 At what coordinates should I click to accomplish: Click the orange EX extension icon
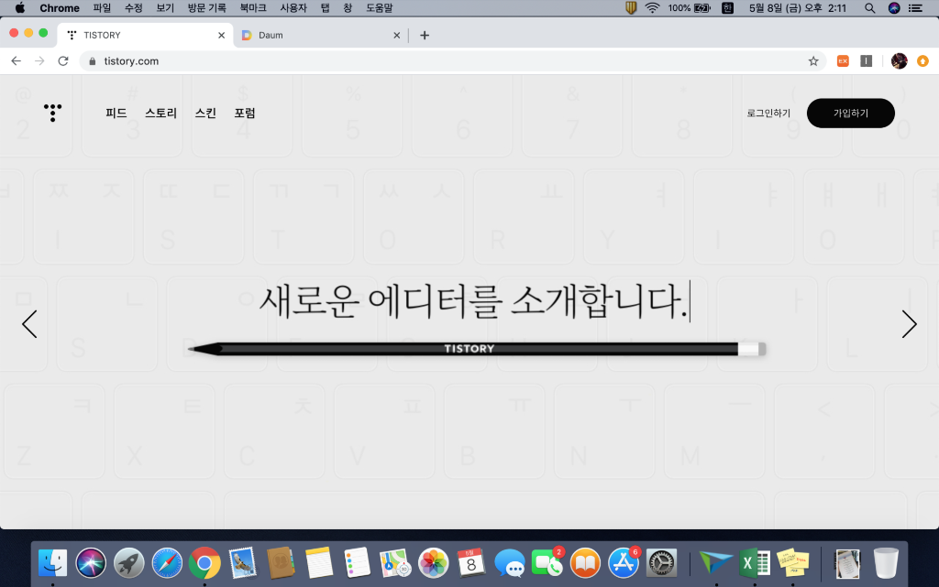843,61
